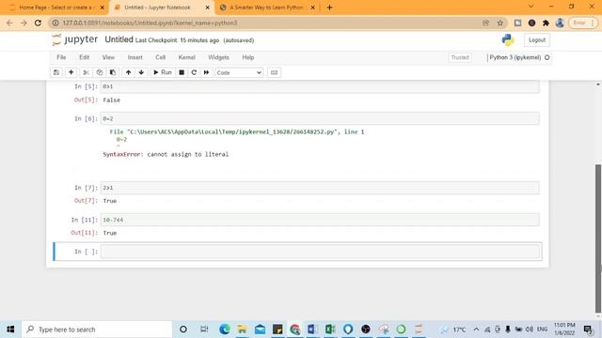Screen dimensions: 602x338
Task: Cut selected cells with scissors icon
Action: pos(86,72)
